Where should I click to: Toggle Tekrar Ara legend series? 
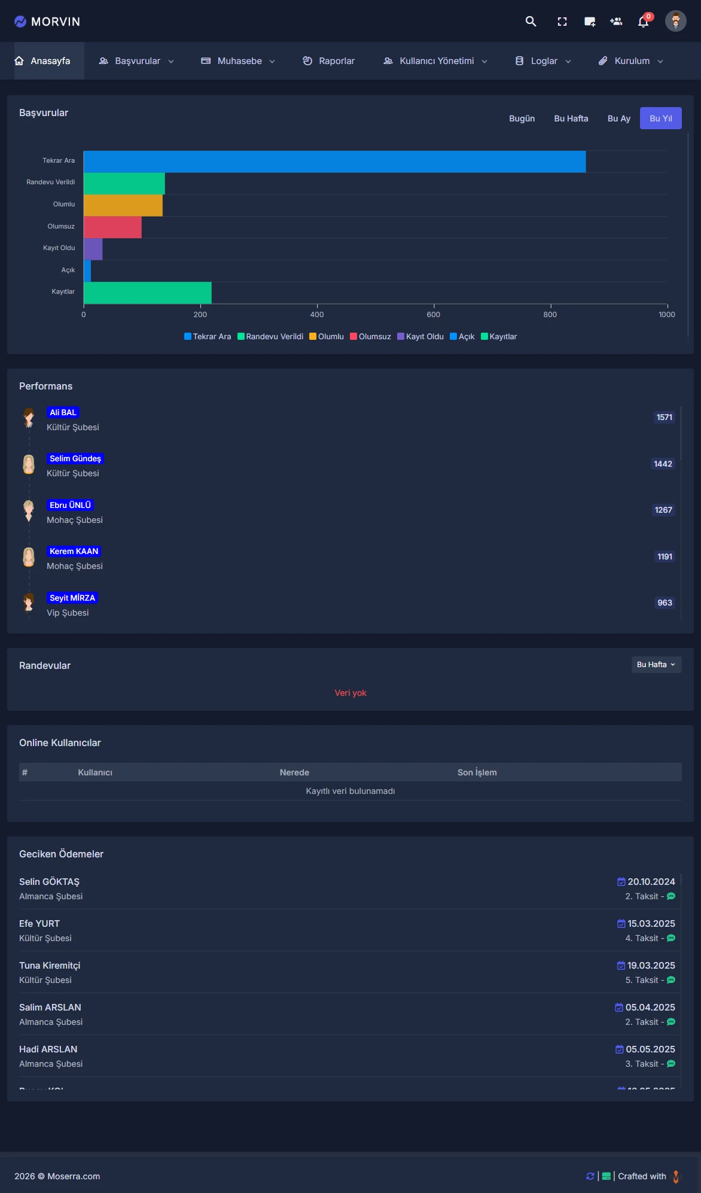pos(208,336)
